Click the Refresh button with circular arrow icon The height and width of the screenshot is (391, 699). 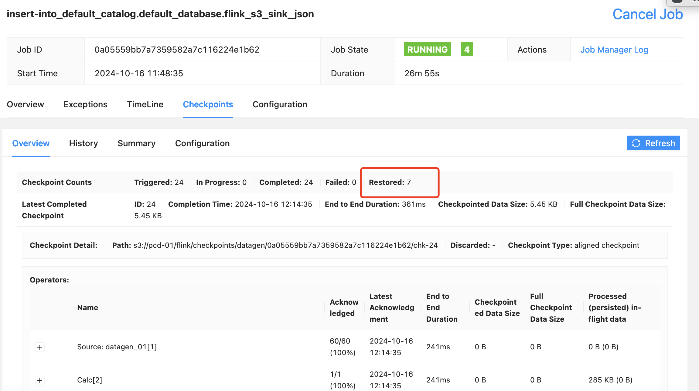coord(653,143)
